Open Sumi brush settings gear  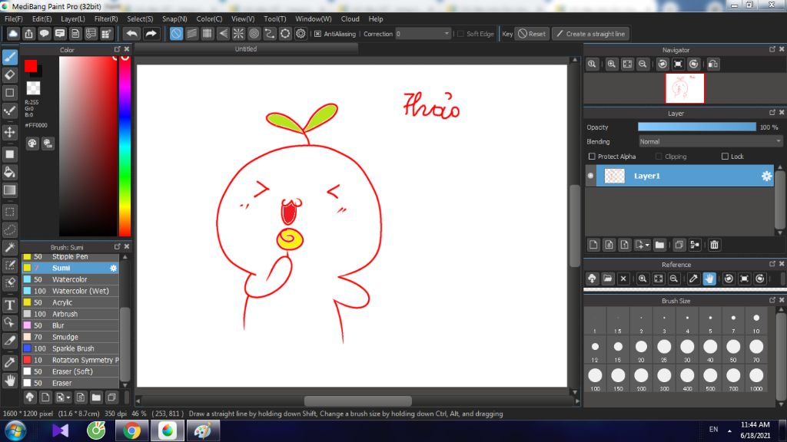(x=114, y=268)
